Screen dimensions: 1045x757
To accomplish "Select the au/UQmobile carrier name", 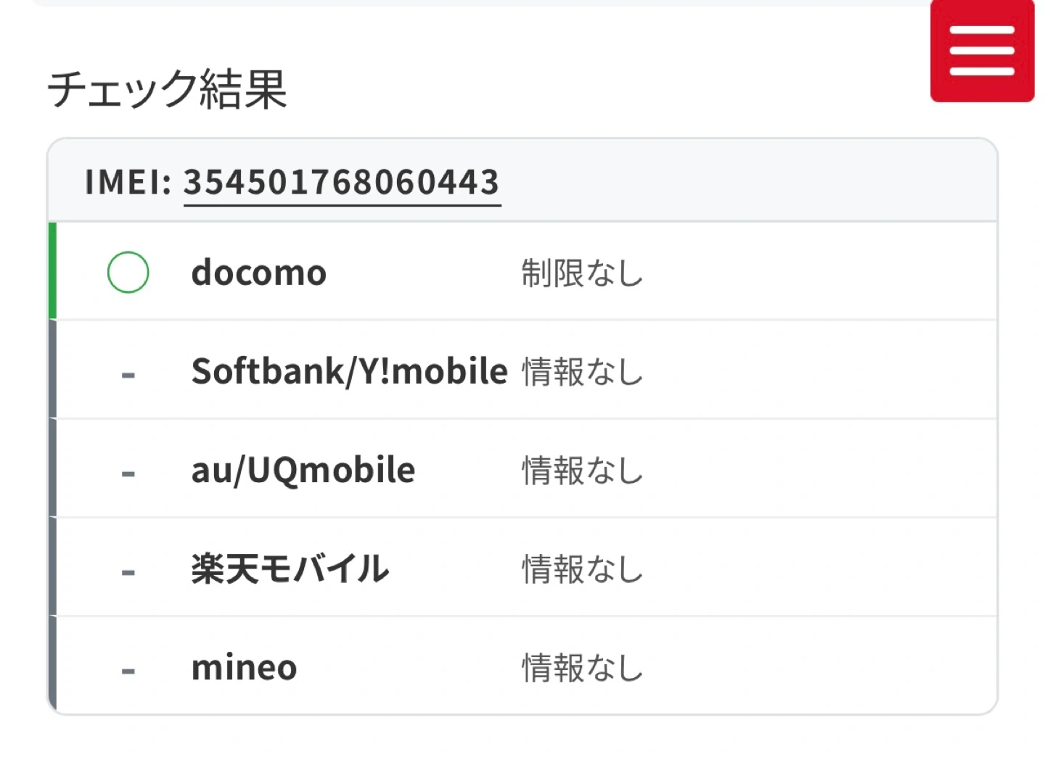I will point(303,470).
